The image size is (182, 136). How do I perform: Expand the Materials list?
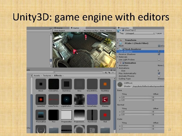[118, 57]
